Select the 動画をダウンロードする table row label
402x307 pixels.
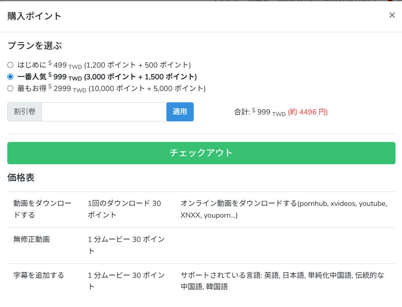pos(42,209)
